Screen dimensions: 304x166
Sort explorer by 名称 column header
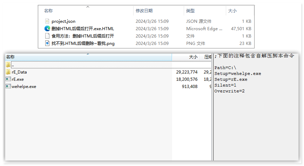(x=48, y=11)
